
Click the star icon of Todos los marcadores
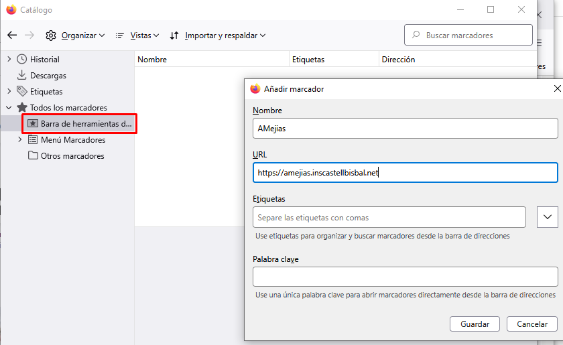click(22, 108)
